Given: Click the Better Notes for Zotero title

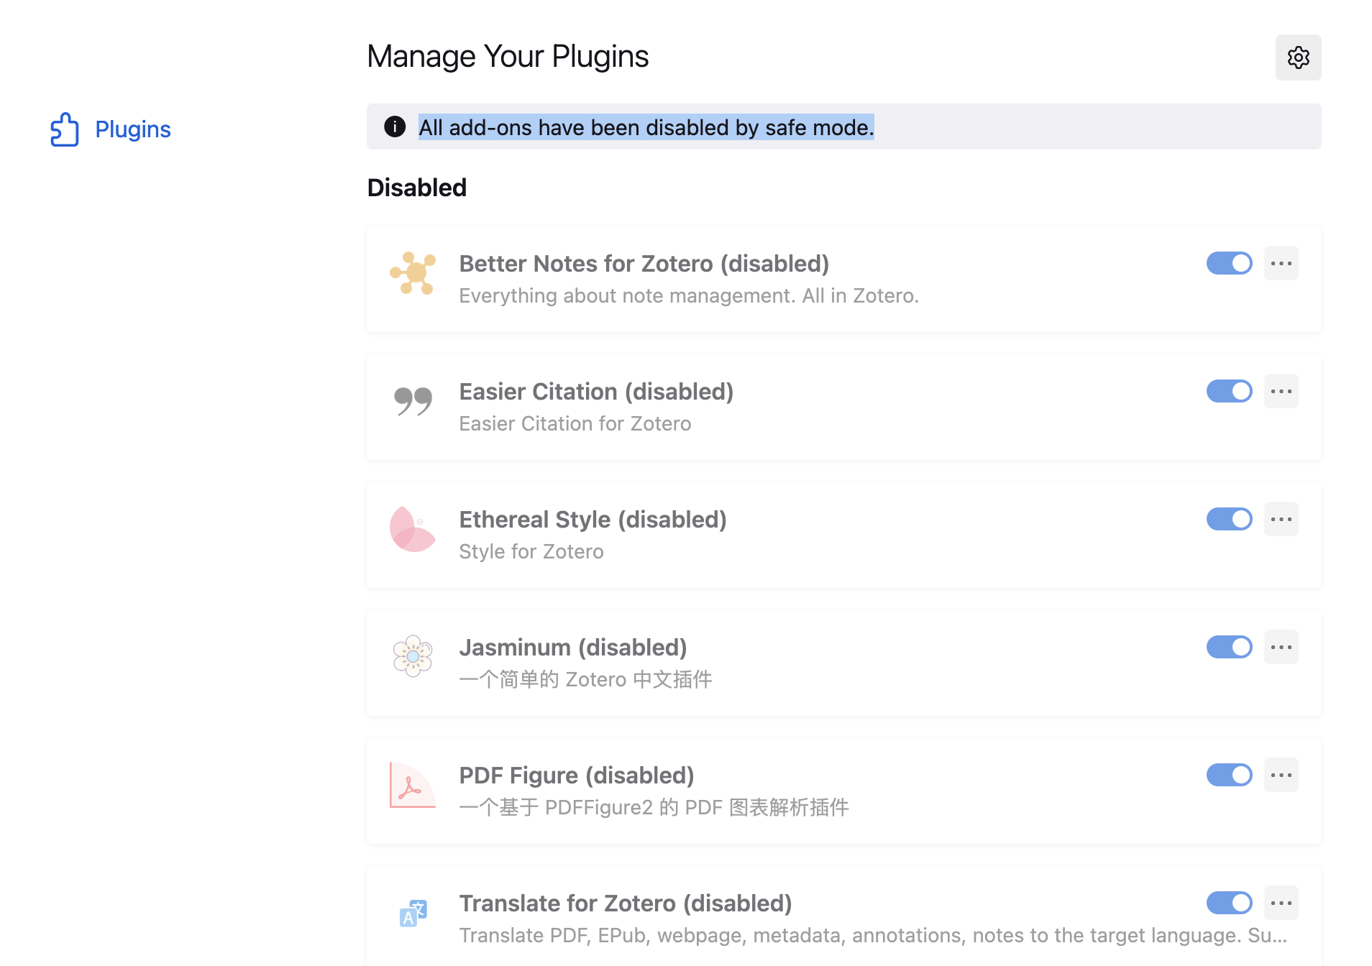Looking at the screenshot, I should (644, 264).
